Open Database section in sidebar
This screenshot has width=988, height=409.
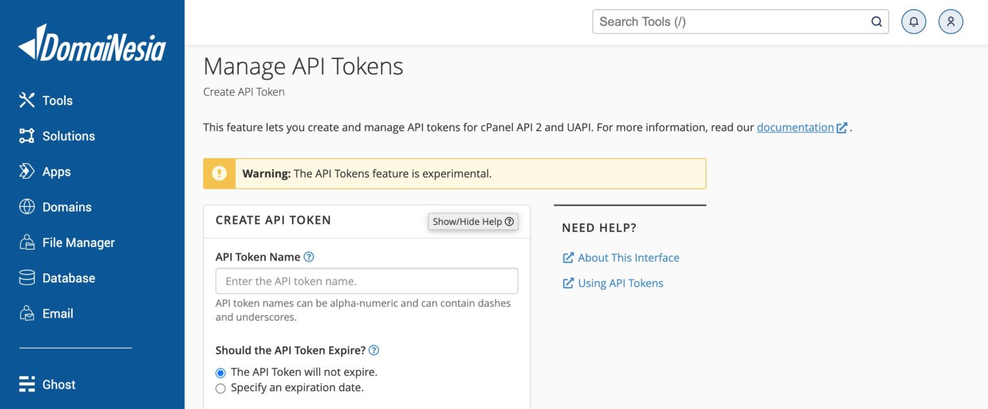(x=68, y=278)
